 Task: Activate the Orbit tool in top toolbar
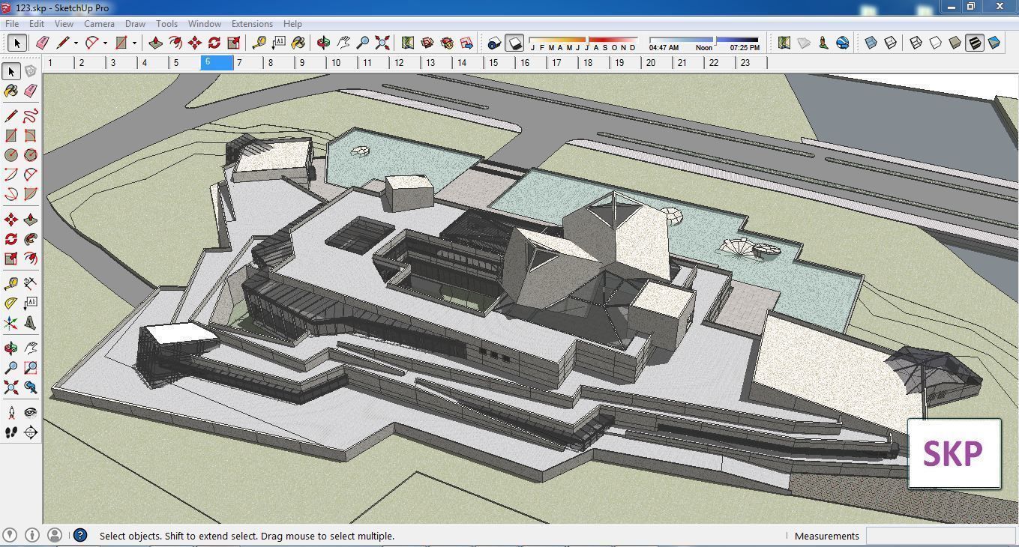point(324,43)
